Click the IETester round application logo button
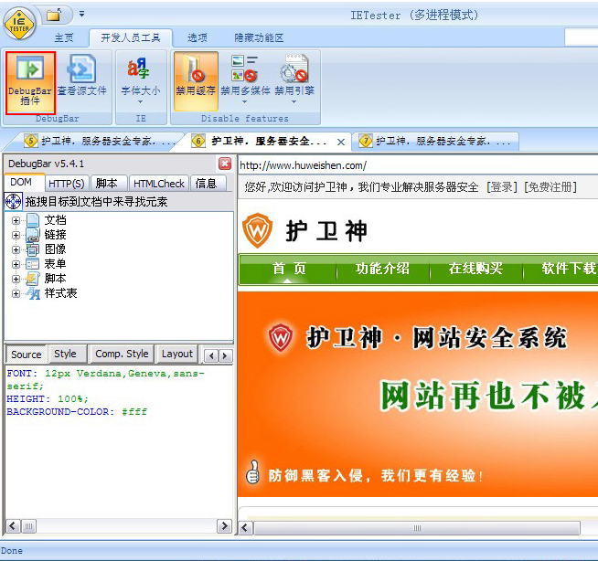 [x=19, y=24]
